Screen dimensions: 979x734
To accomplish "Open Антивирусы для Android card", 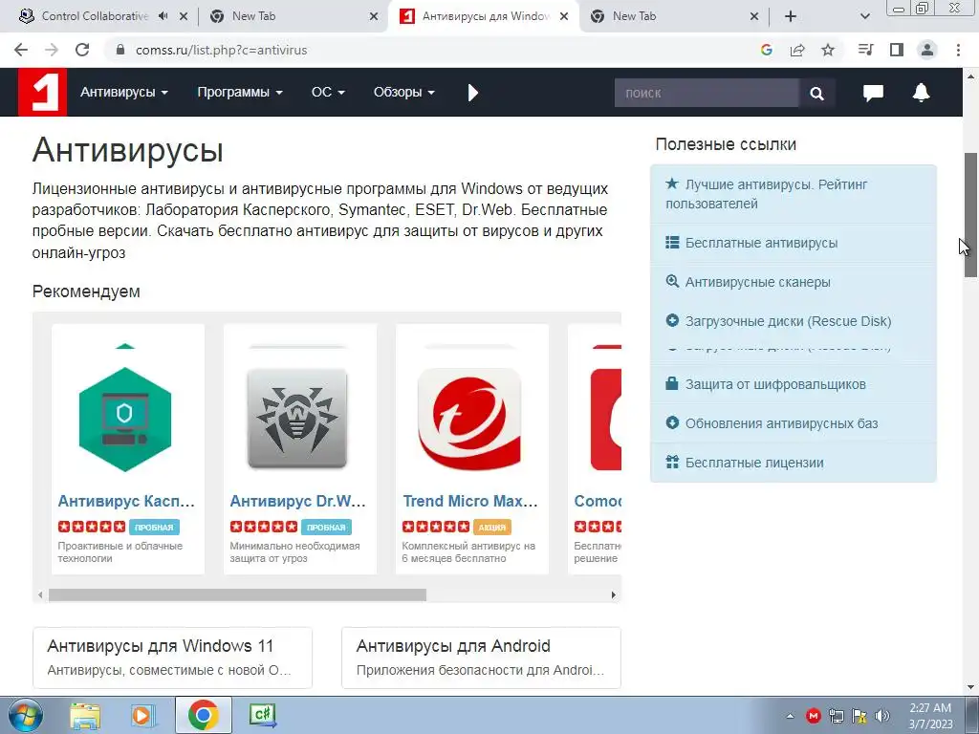I will pyautogui.click(x=482, y=658).
